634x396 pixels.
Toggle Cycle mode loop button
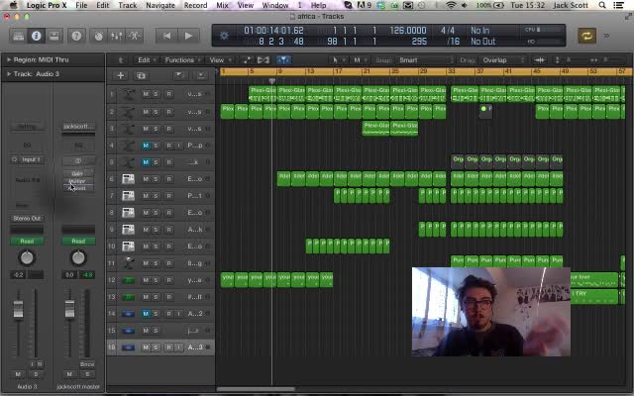coord(586,36)
